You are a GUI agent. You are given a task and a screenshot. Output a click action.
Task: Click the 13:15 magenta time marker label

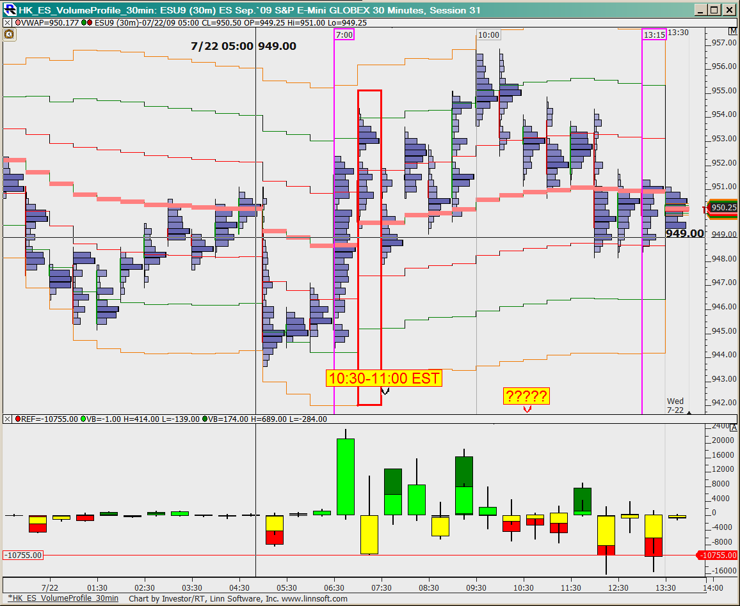click(x=654, y=35)
